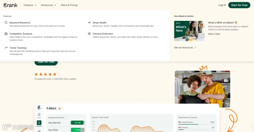Click the couple holding shirt photo

click(202, 89)
